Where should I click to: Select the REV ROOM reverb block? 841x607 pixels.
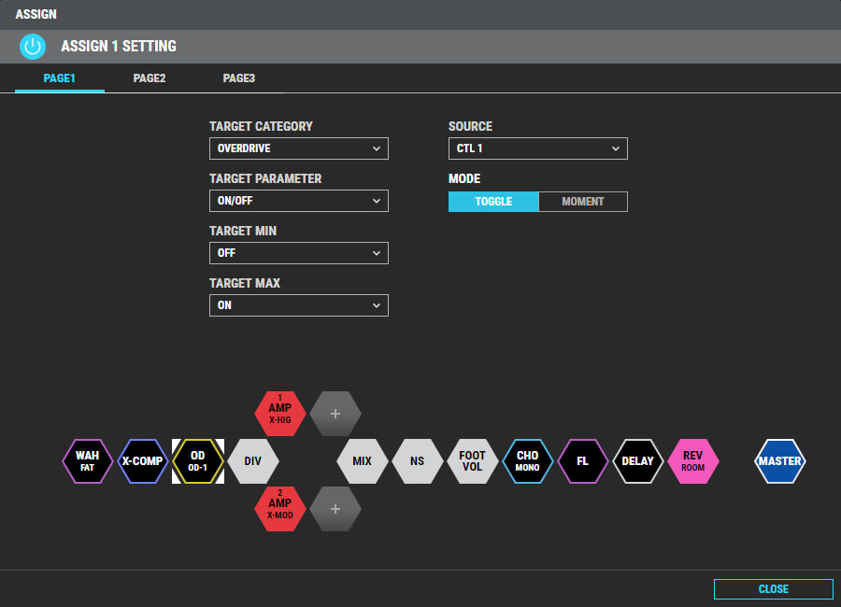click(693, 461)
